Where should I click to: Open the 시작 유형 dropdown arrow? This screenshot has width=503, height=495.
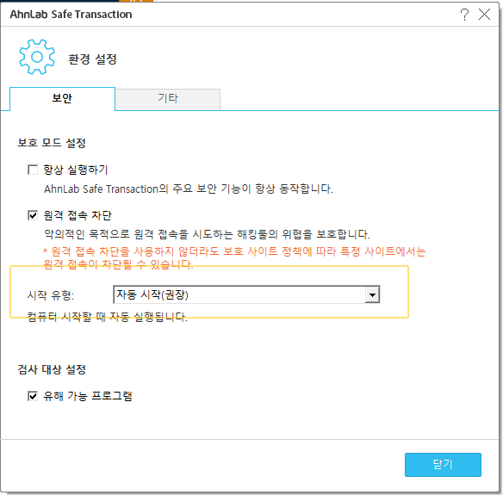tap(372, 294)
